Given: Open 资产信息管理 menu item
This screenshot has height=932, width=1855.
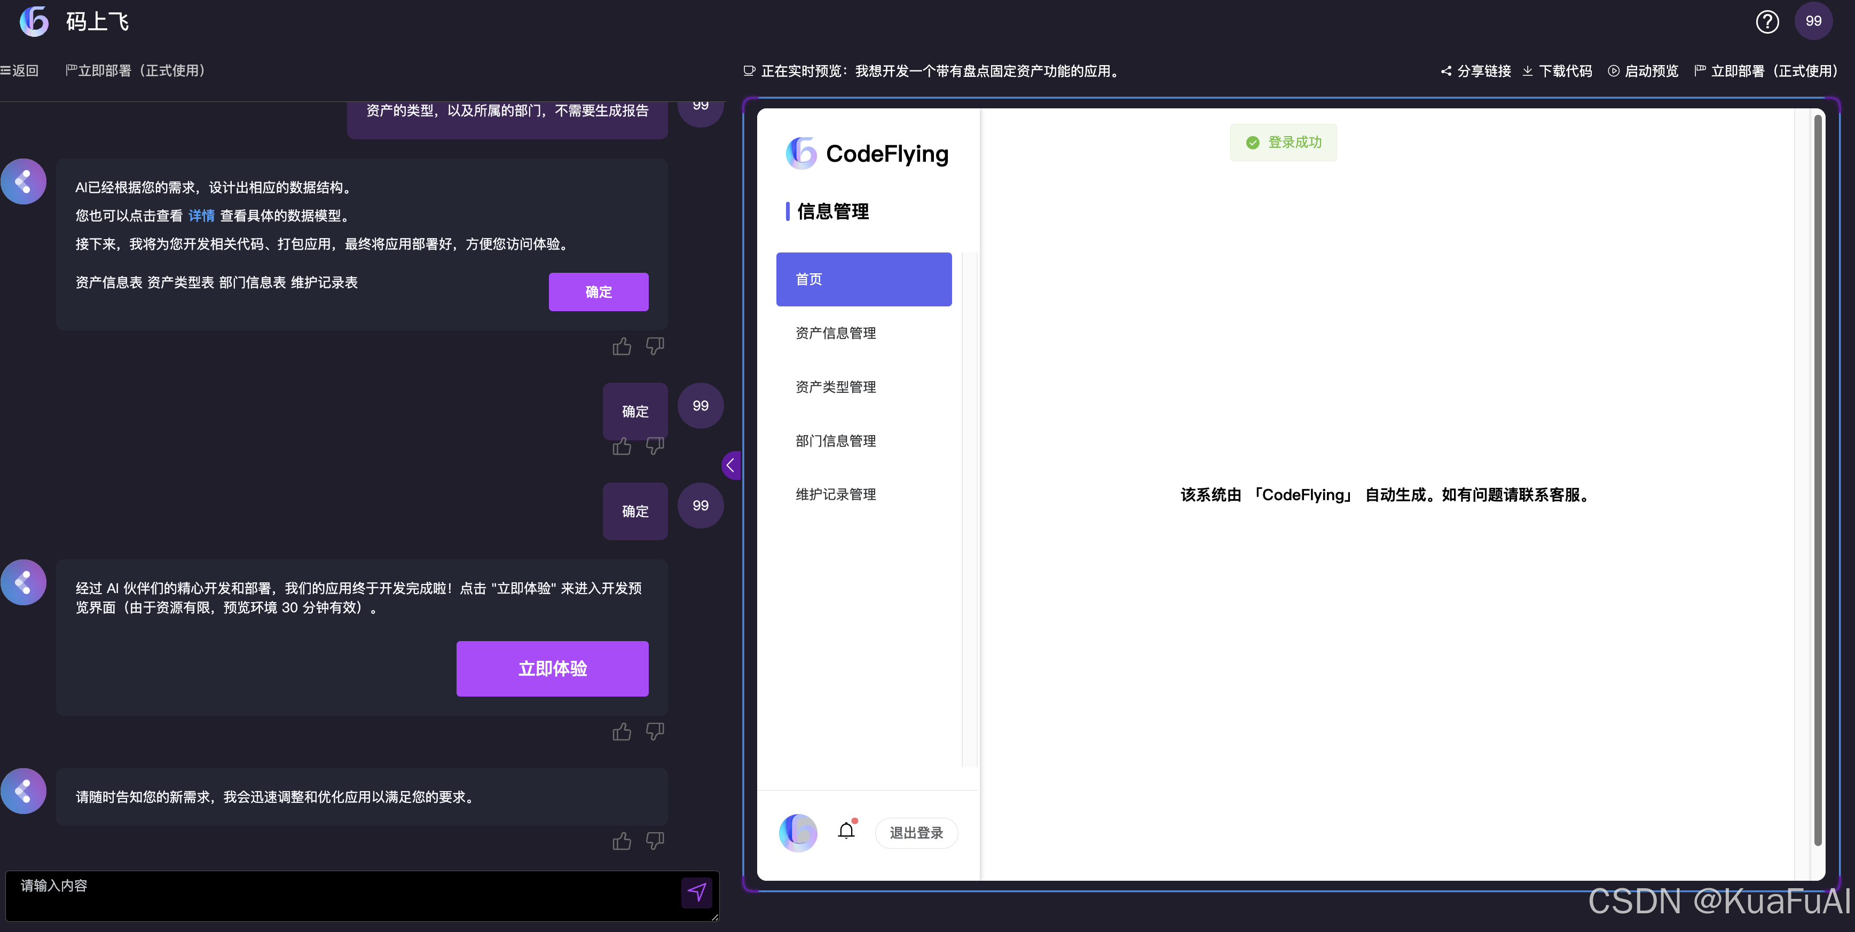Looking at the screenshot, I should click(863, 333).
